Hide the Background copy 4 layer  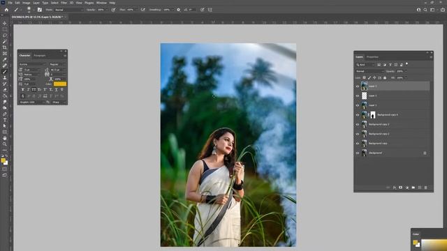pos(357,115)
